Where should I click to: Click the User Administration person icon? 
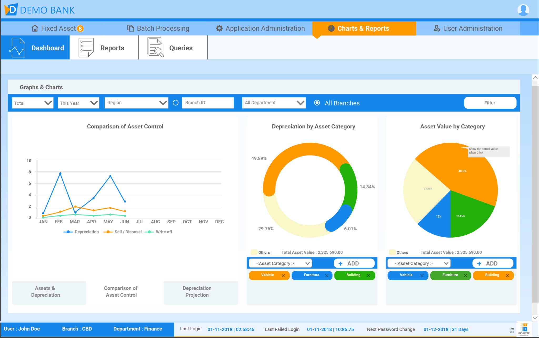(x=437, y=28)
